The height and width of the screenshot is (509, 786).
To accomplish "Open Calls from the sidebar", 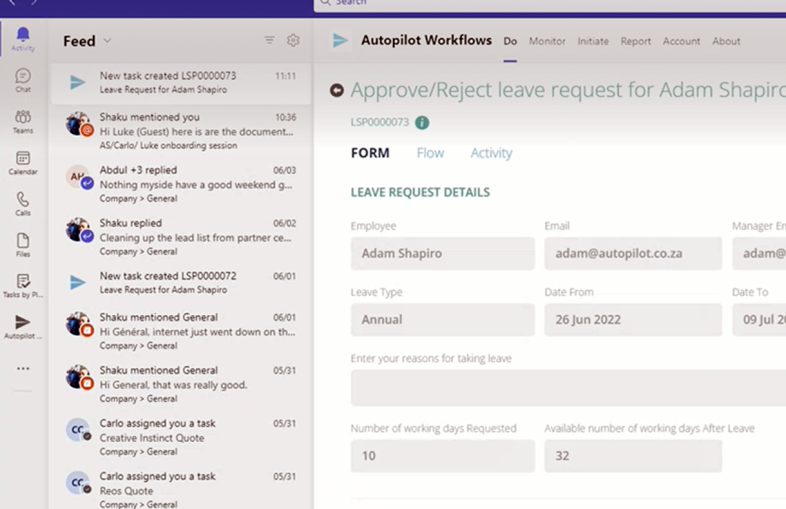I will [23, 204].
